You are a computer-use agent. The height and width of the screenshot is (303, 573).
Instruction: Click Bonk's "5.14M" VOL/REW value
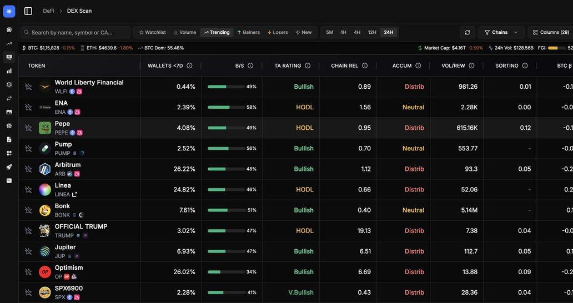coord(469,210)
